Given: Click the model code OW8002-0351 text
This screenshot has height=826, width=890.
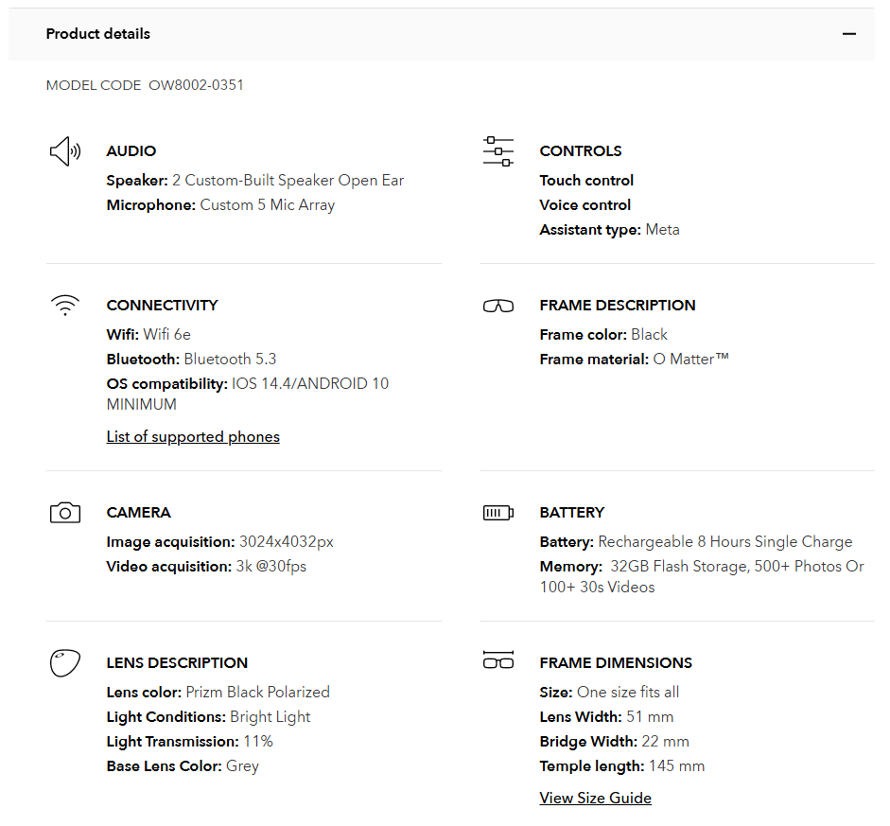Looking at the screenshot, I should 196,85.
